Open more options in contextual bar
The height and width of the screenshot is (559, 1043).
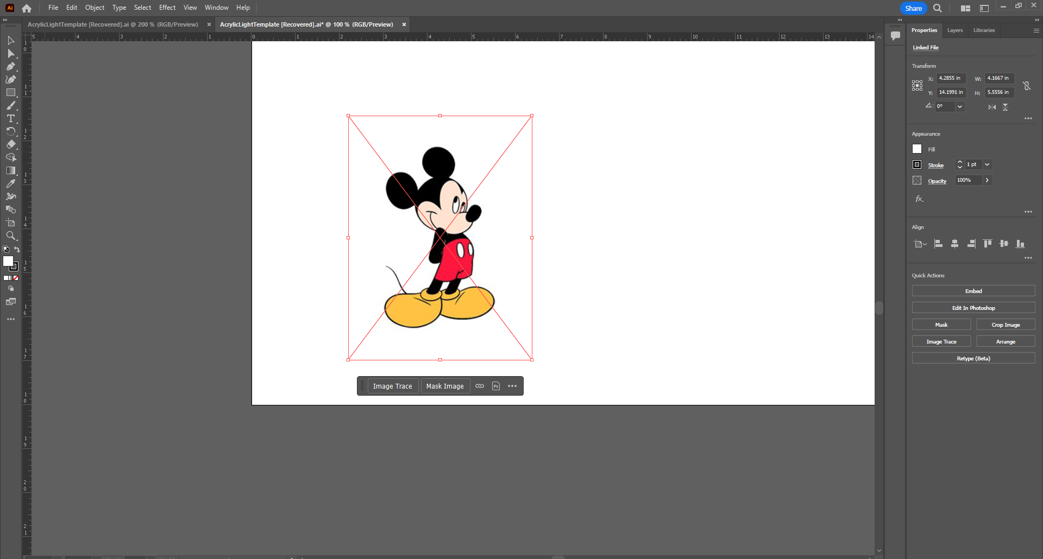[512, 386]
